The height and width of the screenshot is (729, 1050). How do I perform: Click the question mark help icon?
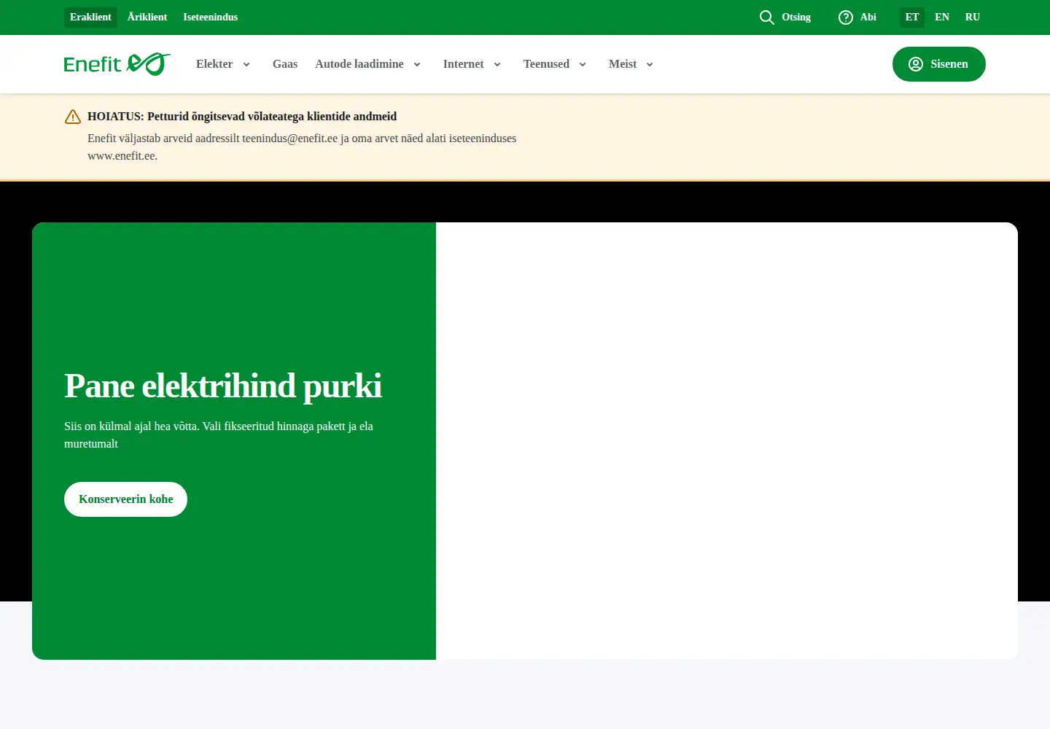846,17
